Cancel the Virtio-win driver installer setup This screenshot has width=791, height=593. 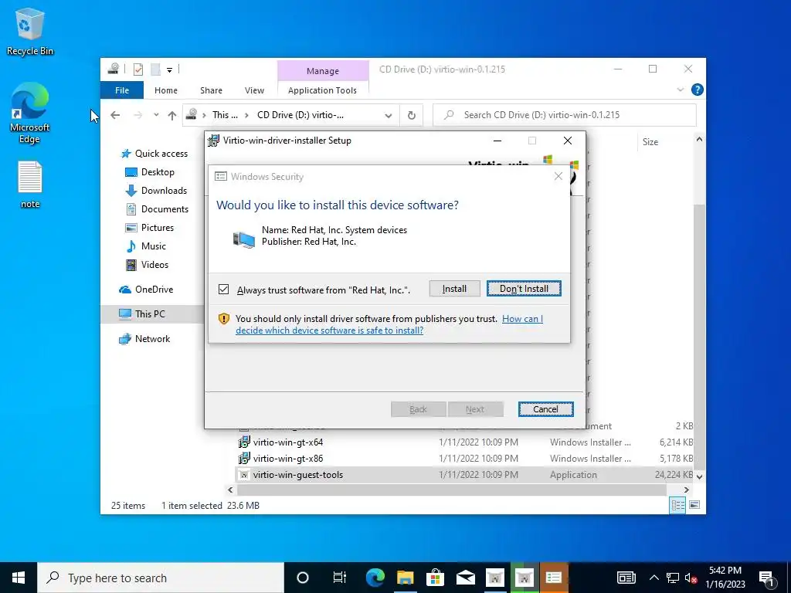click(x=545, y=409)
